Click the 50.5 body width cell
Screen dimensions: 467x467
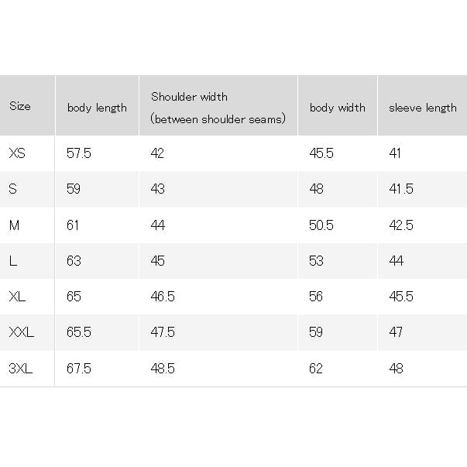tap(321, 225)
